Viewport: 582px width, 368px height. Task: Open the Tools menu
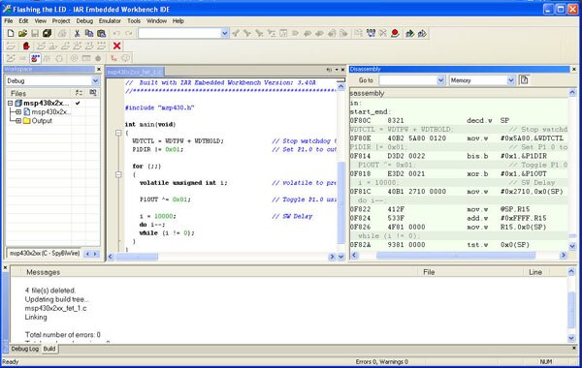point(134,21)
